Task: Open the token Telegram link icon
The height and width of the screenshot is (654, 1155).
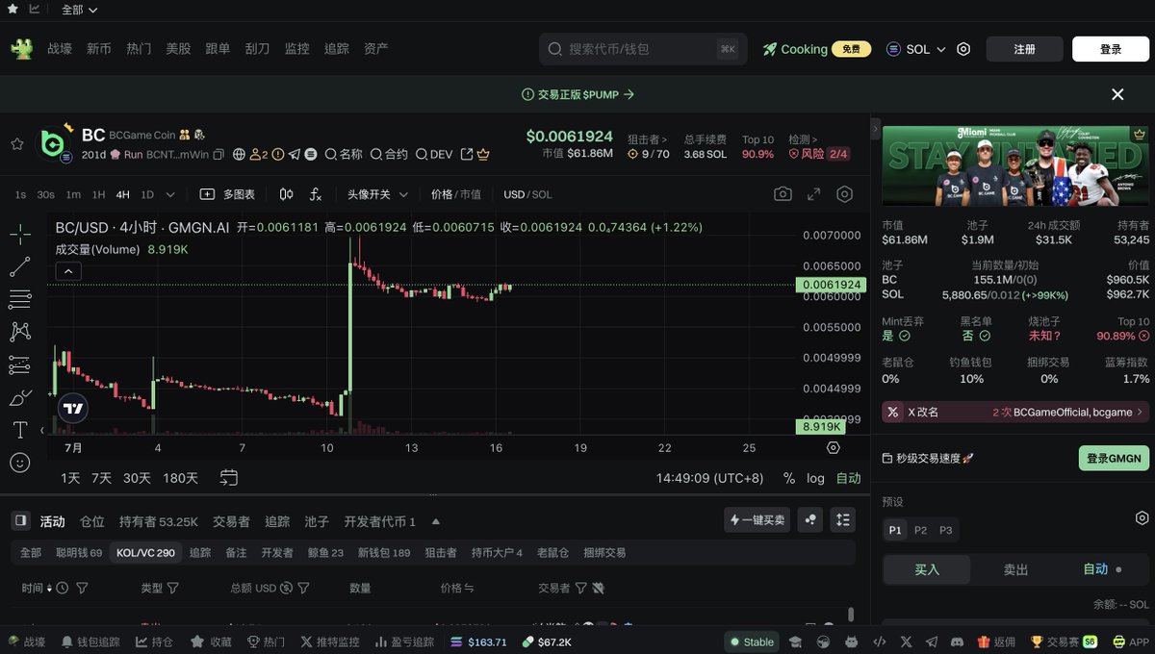Action: pyautogui.click(x=295, y=154)
